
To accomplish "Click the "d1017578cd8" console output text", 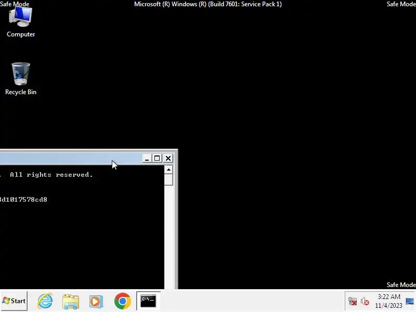I will 23,200.
